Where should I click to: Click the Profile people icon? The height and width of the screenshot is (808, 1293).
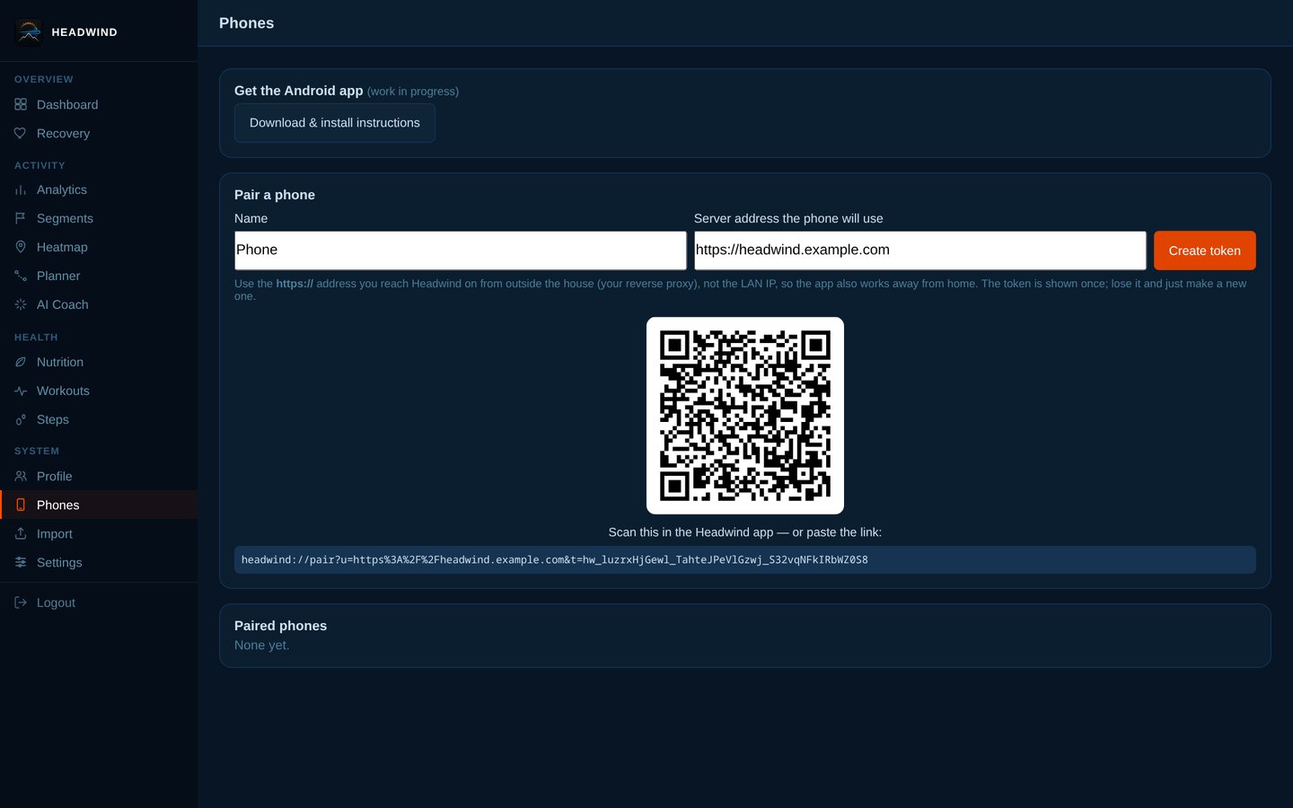[21, 476]
